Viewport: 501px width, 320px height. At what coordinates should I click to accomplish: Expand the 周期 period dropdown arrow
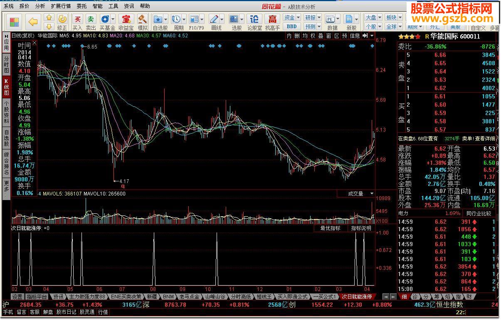(x=184, y=20)
